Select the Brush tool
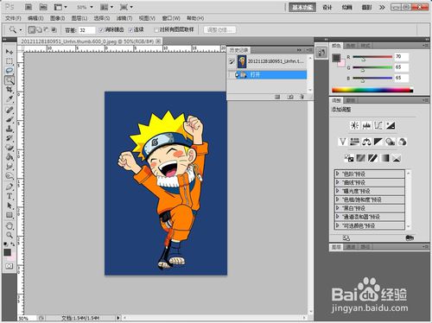432x323 pixels. click(x=10, y=119)
